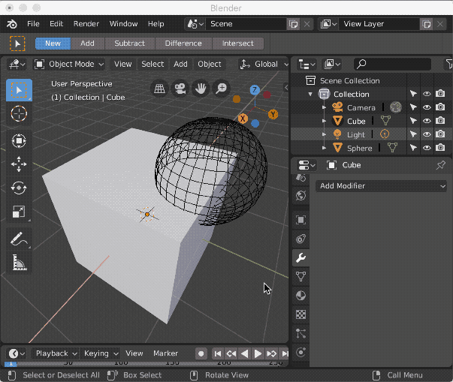
Task: Set selection mode to Difference
Action: pyautogui.click(x=183, y=44)
